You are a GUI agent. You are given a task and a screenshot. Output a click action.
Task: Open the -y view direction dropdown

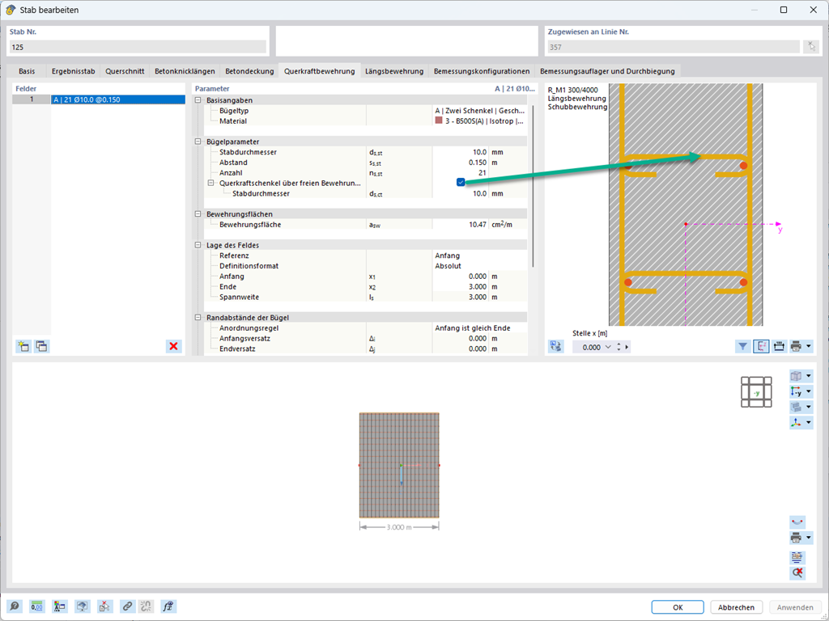pyautogui.click(x=809, y=392)
